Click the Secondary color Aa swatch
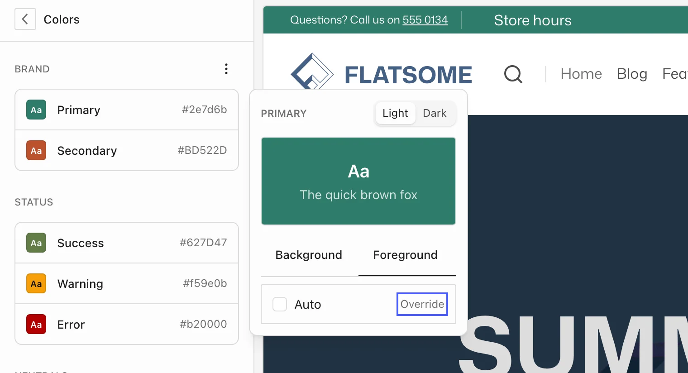 36,151
